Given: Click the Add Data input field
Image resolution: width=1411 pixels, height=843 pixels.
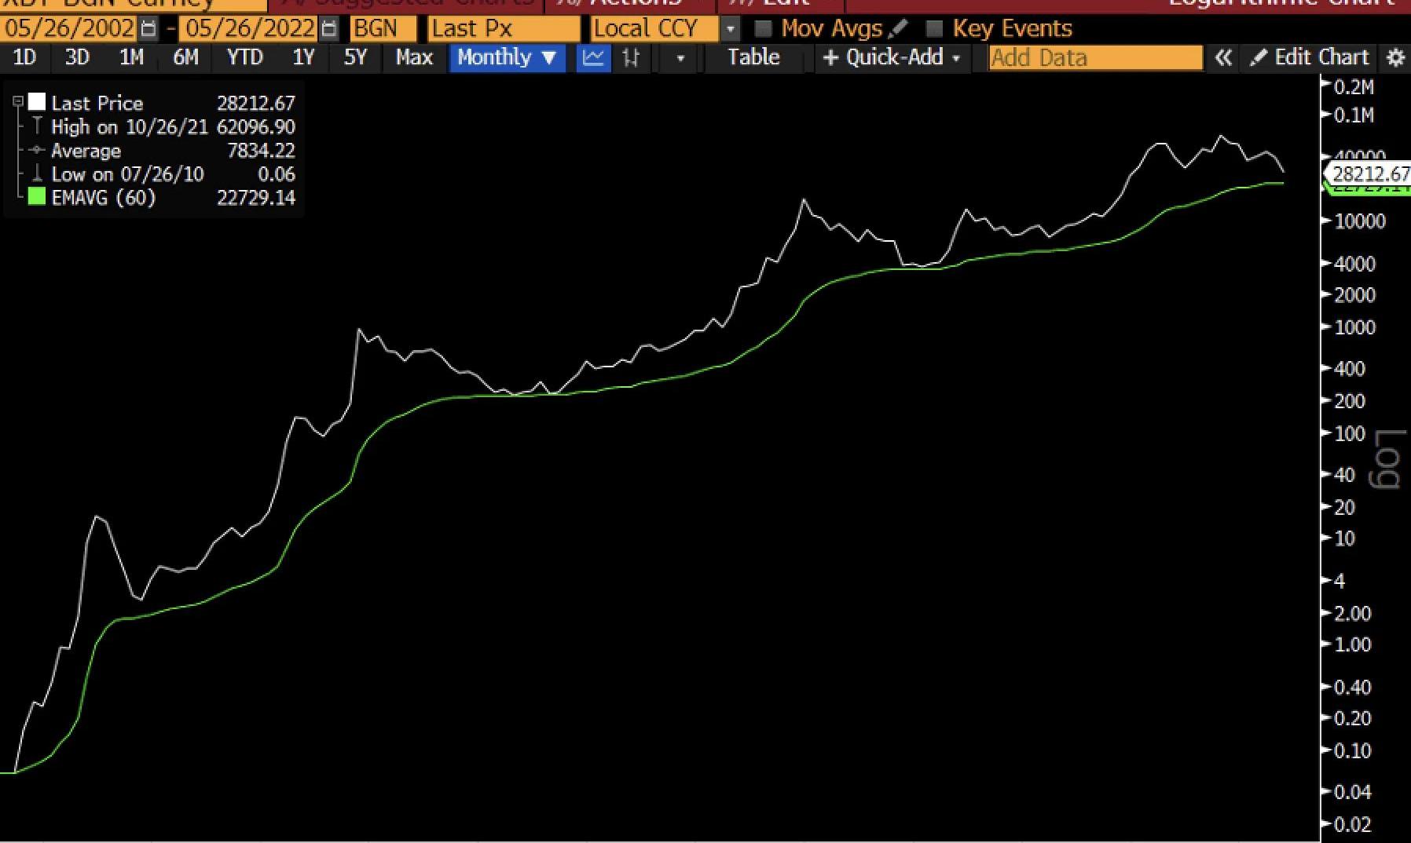Looking at the screenshot, I should coord(1095,58).
